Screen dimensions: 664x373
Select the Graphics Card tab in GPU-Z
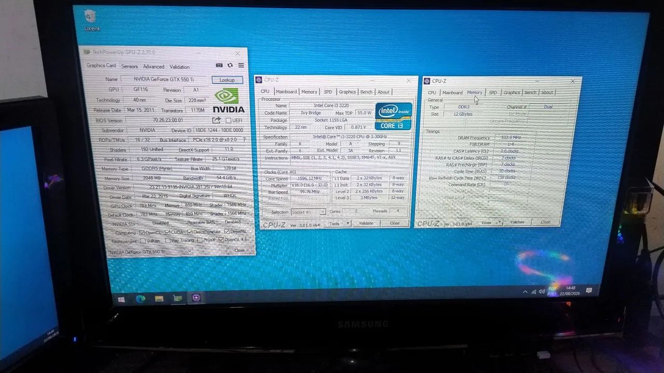[101, 66]
